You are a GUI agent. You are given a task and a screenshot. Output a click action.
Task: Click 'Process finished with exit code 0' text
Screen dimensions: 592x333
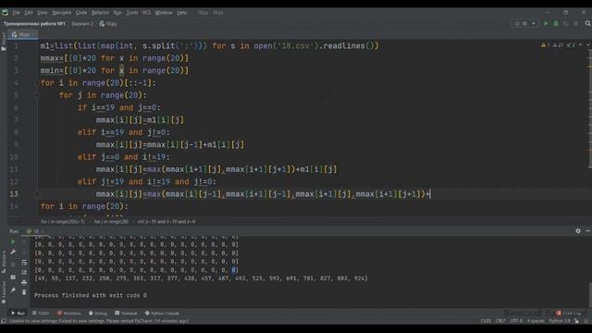(91, 295)
